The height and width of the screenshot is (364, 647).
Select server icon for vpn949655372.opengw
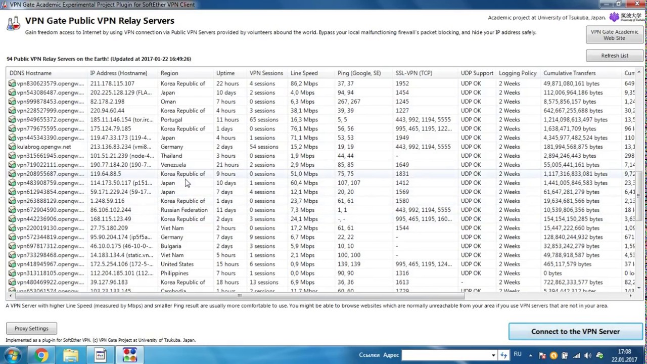tap(12, 120)
